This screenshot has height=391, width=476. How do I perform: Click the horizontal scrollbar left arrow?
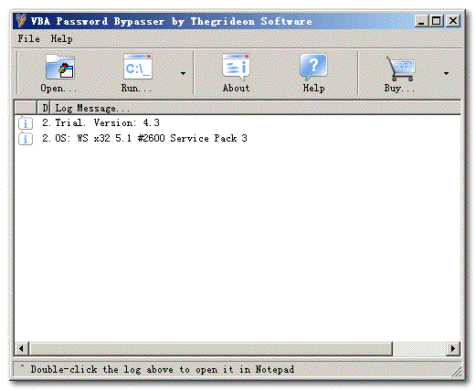[x=21, y=348]
